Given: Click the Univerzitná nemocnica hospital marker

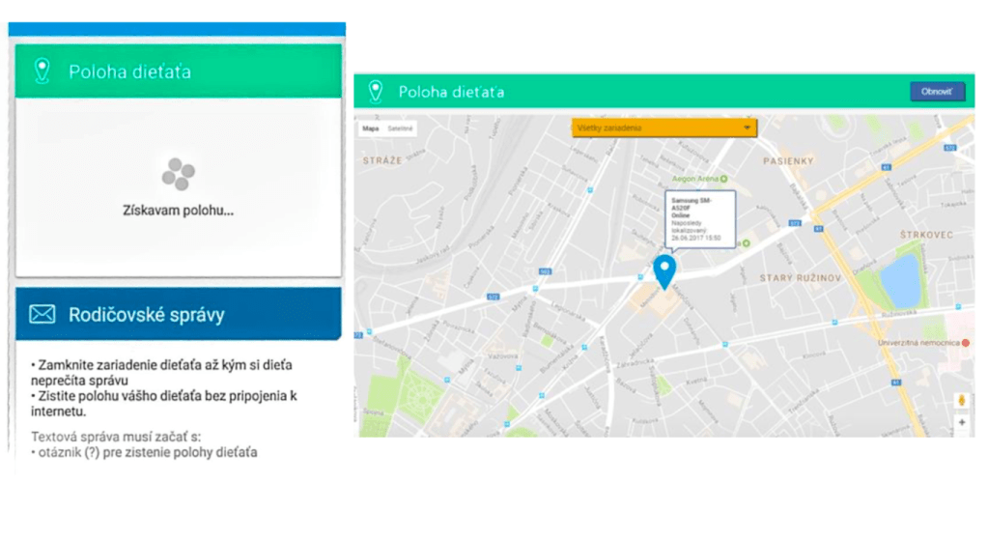Looking at the screenshot, I should pyautogui.click(x=966, y=343).
